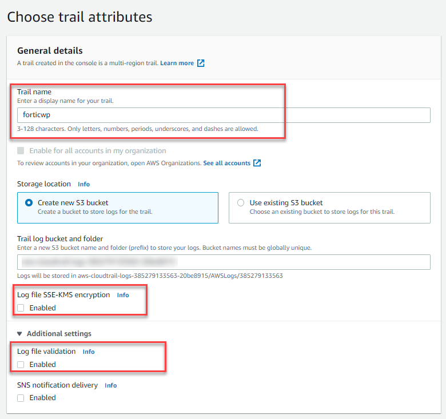This screenshot has height=419, width=446.
Task: Click the Trail name input field
Action: [x=223, y=115]
